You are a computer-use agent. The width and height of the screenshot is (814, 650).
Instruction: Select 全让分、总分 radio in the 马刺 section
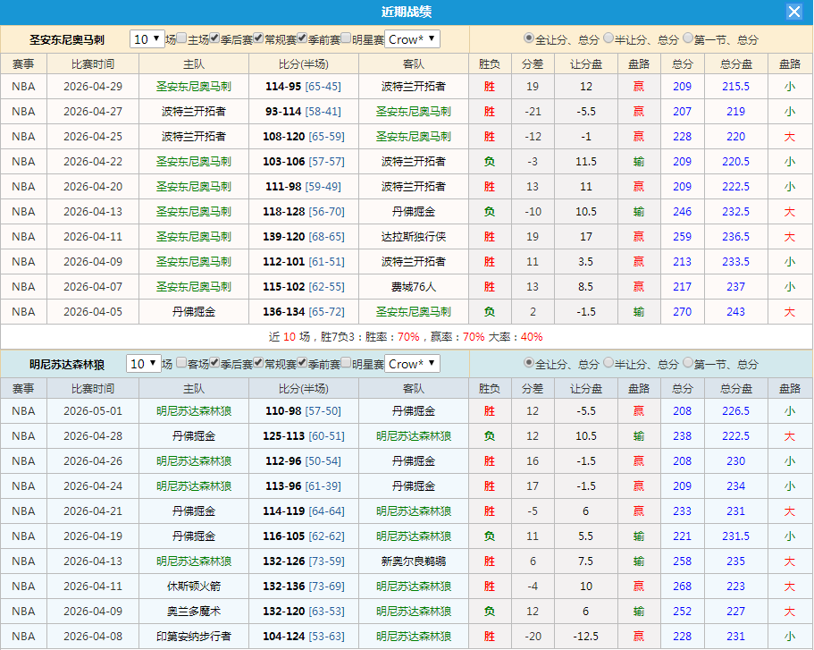[529, 38]
